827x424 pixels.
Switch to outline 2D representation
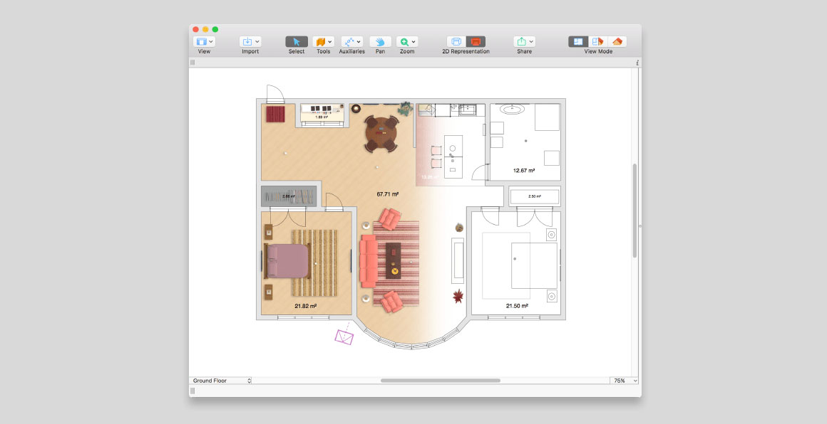[x=457, y=41]
